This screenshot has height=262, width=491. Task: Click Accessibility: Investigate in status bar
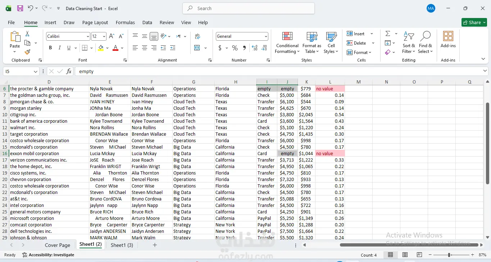[48, 255]
